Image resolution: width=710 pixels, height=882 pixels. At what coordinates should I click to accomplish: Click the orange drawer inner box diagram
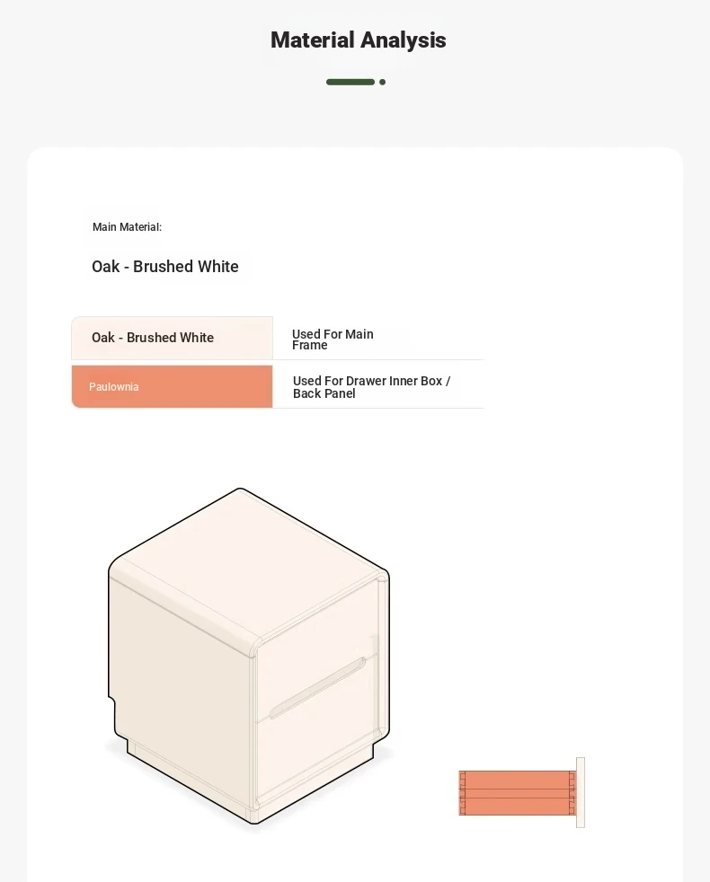click(517, 793)
